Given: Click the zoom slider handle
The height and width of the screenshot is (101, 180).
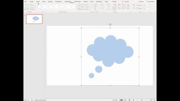Looking at the screenshot, I should 142,100.
